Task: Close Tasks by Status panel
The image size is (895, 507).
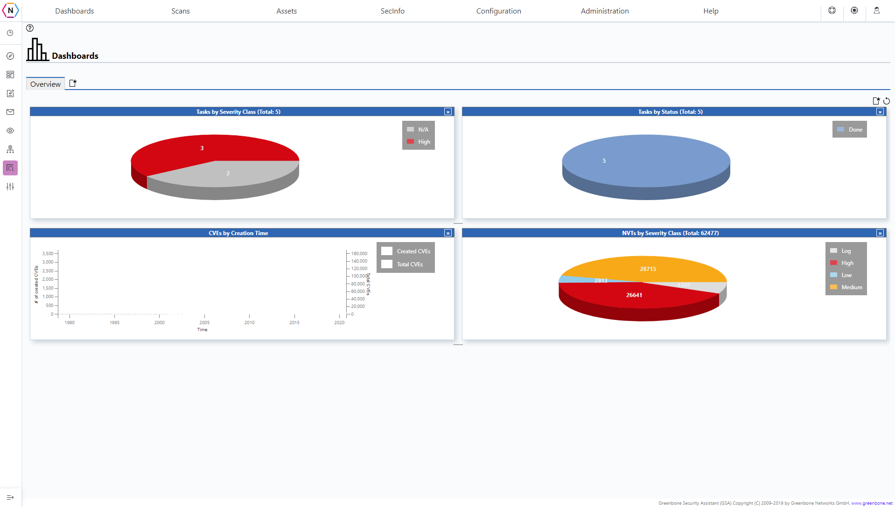Action: 880,112
